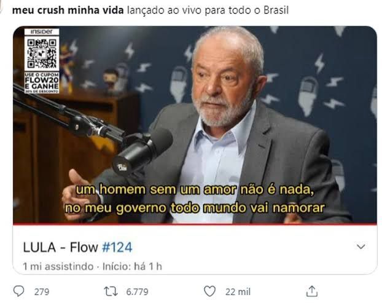The height and width of the screenshot is (303, 382).
Task: Like the tweet with the heart icon
Action: pos(209,291)
